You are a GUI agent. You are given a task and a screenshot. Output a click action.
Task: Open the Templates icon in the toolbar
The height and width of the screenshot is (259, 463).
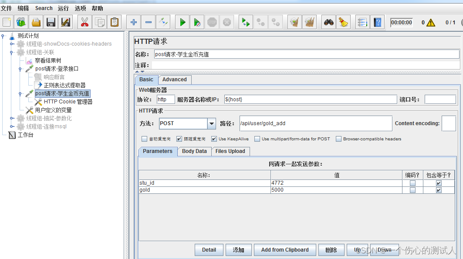coord(21,22)
